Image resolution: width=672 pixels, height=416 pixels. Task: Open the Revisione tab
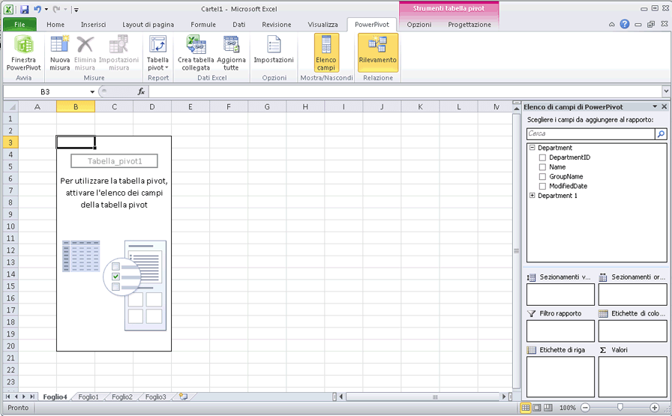coord(277,25)
